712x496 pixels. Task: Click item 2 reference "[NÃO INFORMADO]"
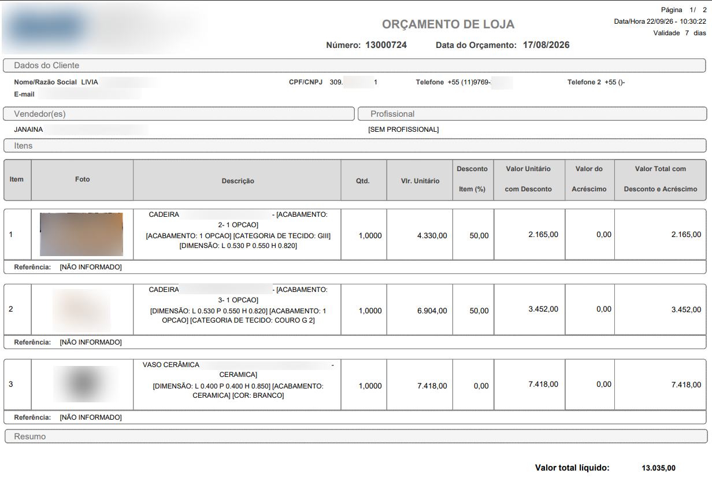click(x=91, y=342)
